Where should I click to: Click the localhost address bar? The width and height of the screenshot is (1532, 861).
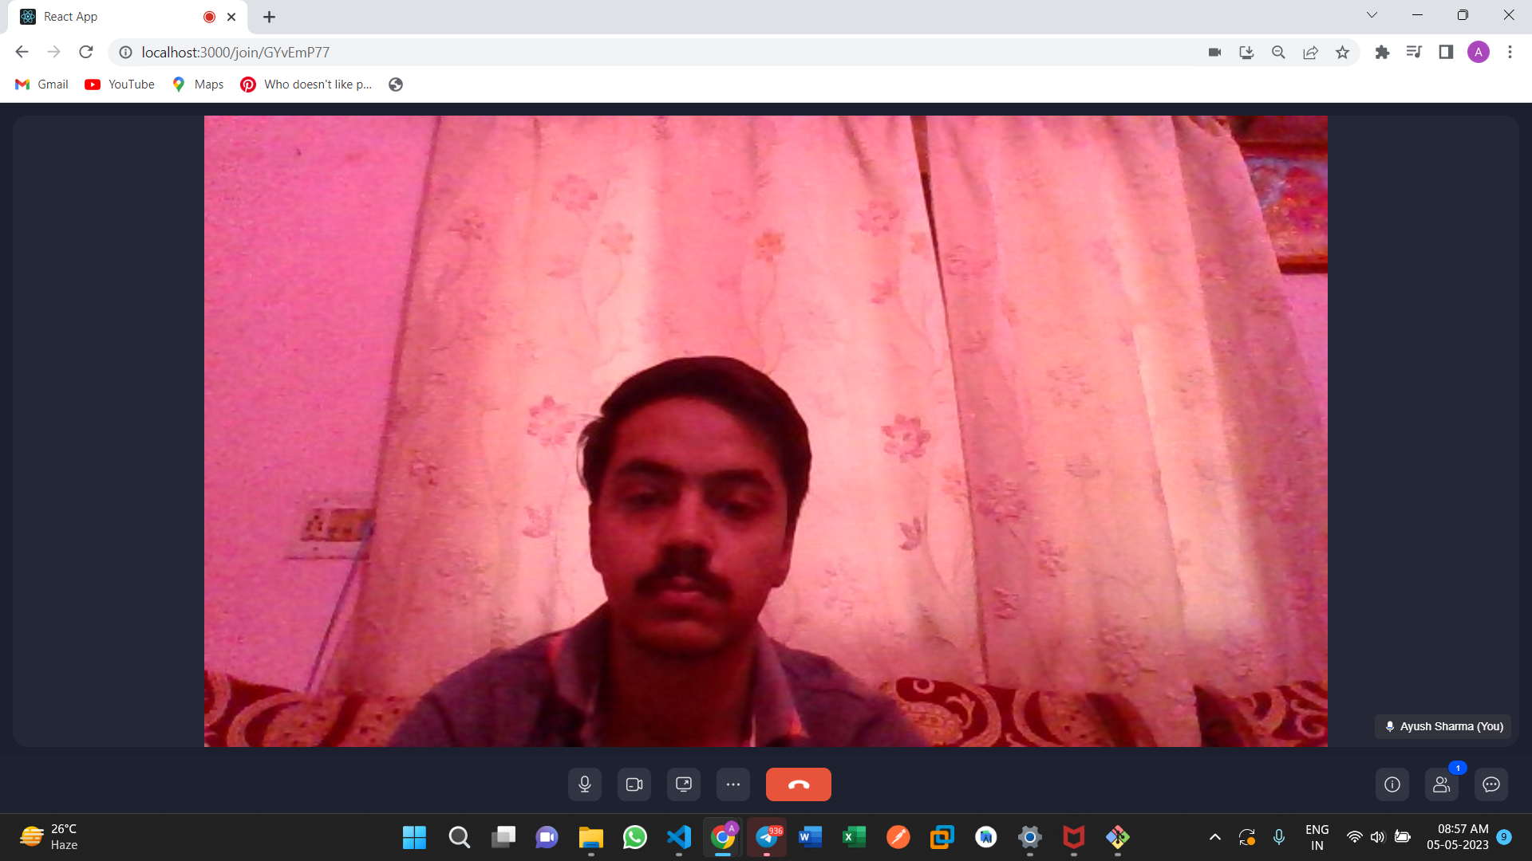tap(235, 52)
